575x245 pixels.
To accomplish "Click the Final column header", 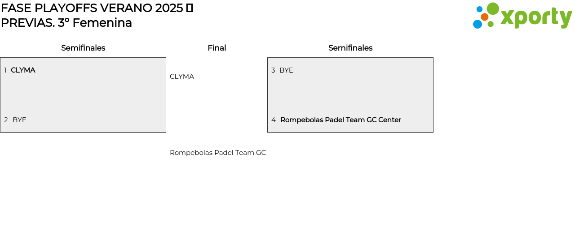I will 217,48.
